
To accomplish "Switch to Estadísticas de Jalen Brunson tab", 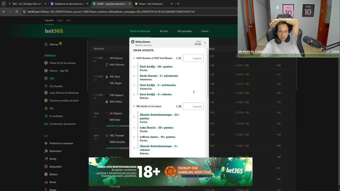I will click(x=69, y=4).
